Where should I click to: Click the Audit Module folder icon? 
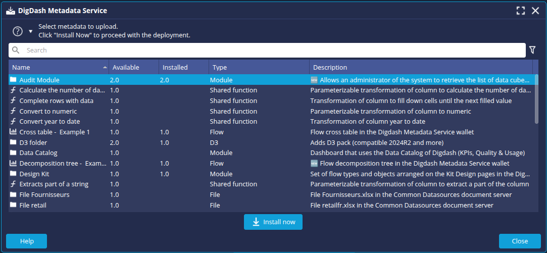pyautogui.click(x=13, y=80)
